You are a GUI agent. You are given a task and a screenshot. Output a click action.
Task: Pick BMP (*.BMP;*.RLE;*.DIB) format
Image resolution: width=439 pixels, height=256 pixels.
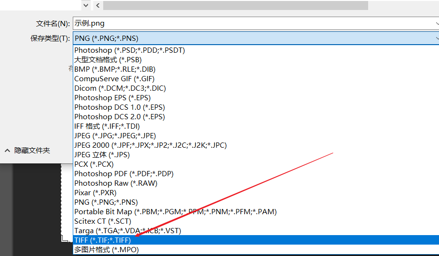256,69
